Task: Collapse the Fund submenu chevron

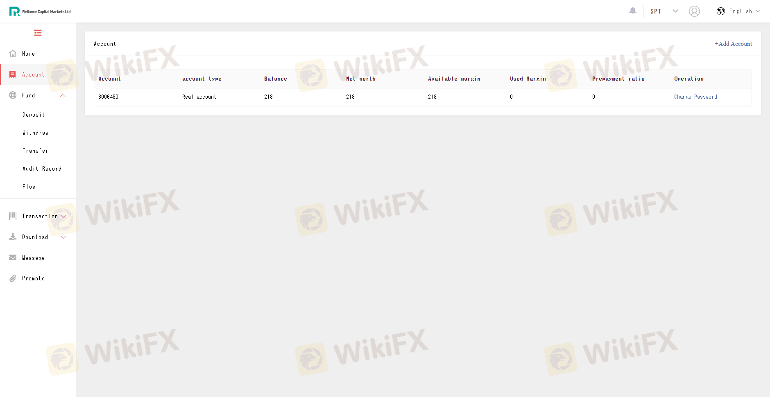Action: coord(63,95)
